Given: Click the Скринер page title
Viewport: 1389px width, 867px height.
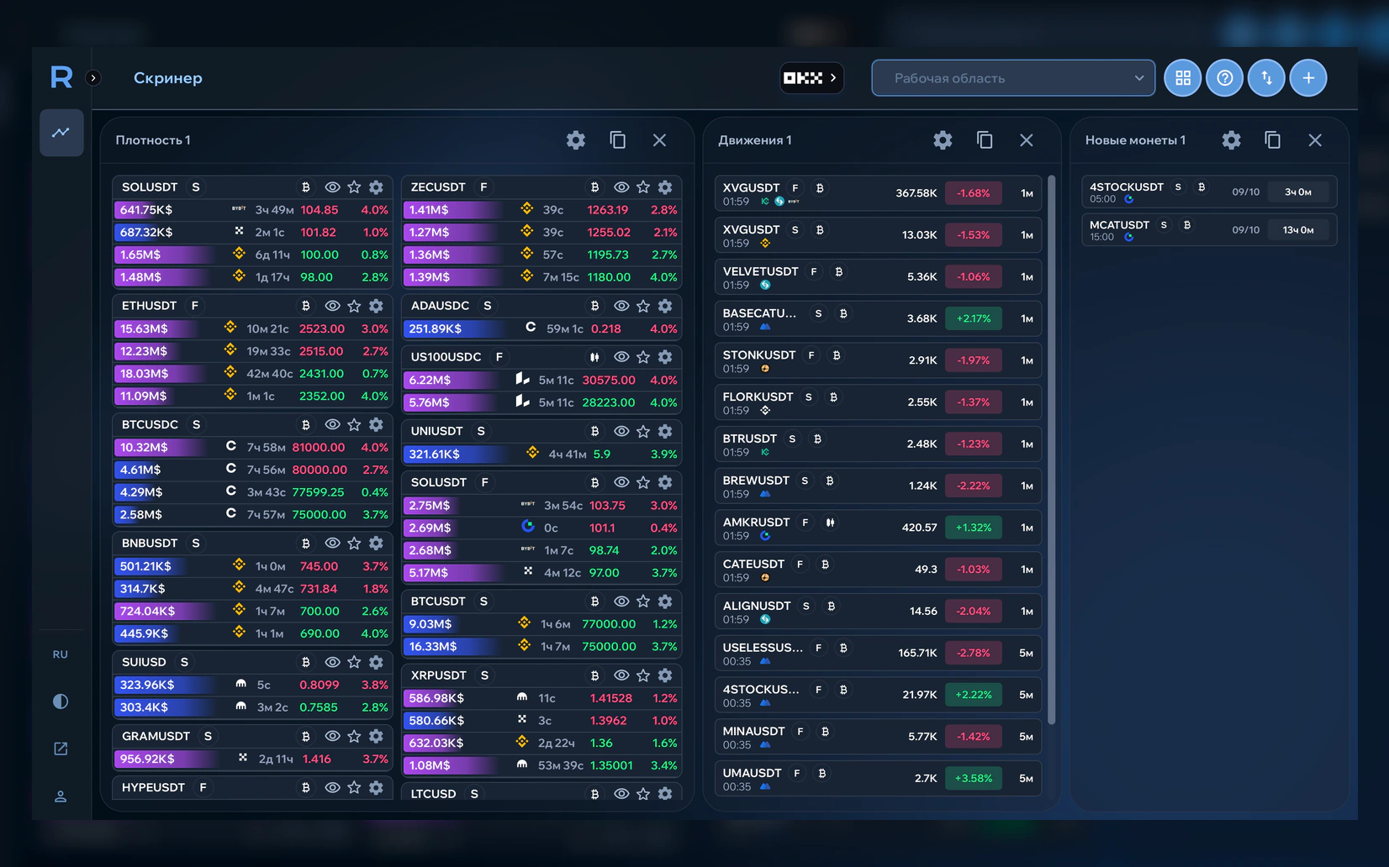Looking at the screenshot, I should (168, 78).
